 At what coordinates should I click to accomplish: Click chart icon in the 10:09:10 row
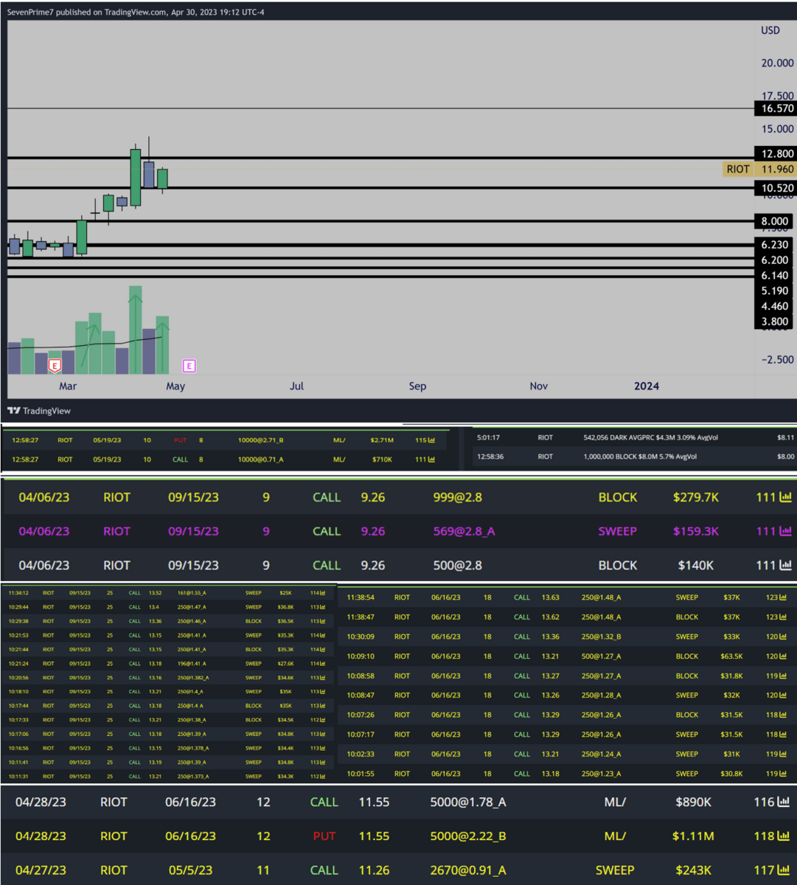(x=783, y=656)
